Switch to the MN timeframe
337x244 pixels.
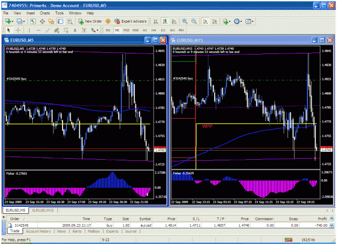click(x=181, y=30)
